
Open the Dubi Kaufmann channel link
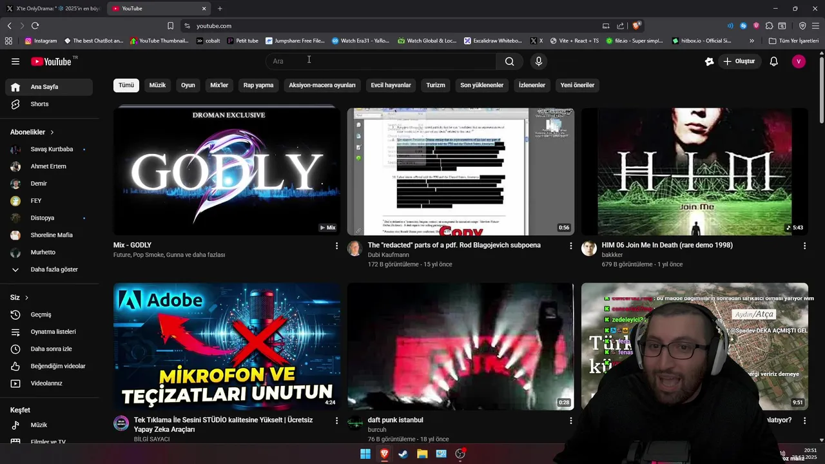click(388, 255)
